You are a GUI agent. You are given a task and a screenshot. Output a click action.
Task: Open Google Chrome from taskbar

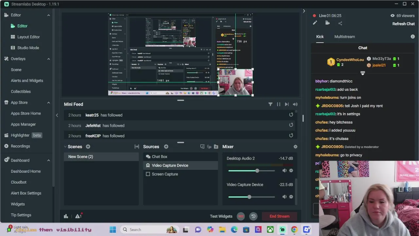(294, 229)
